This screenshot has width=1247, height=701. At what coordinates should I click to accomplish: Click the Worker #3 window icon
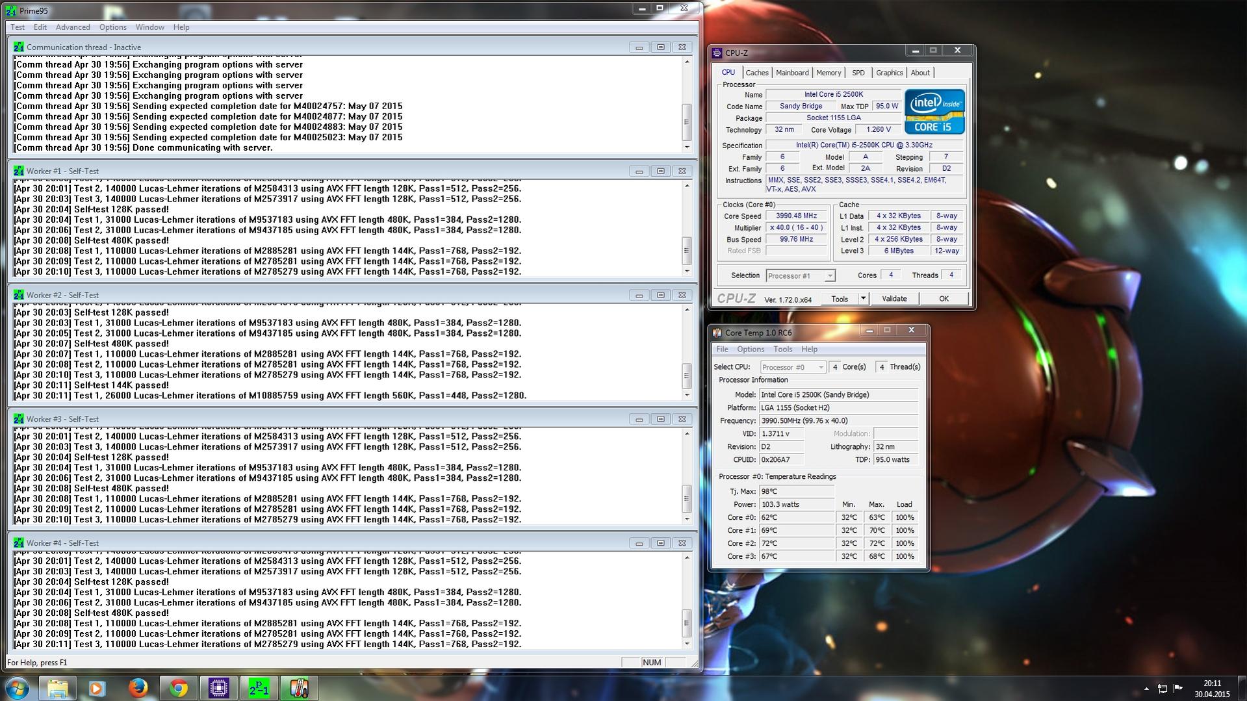pos(19,419)
